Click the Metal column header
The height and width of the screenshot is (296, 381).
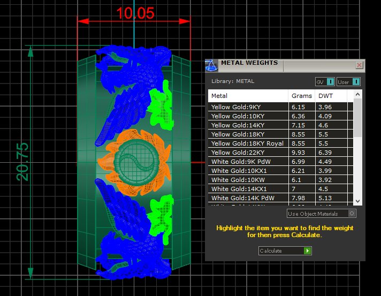click(x=248, y=96)
